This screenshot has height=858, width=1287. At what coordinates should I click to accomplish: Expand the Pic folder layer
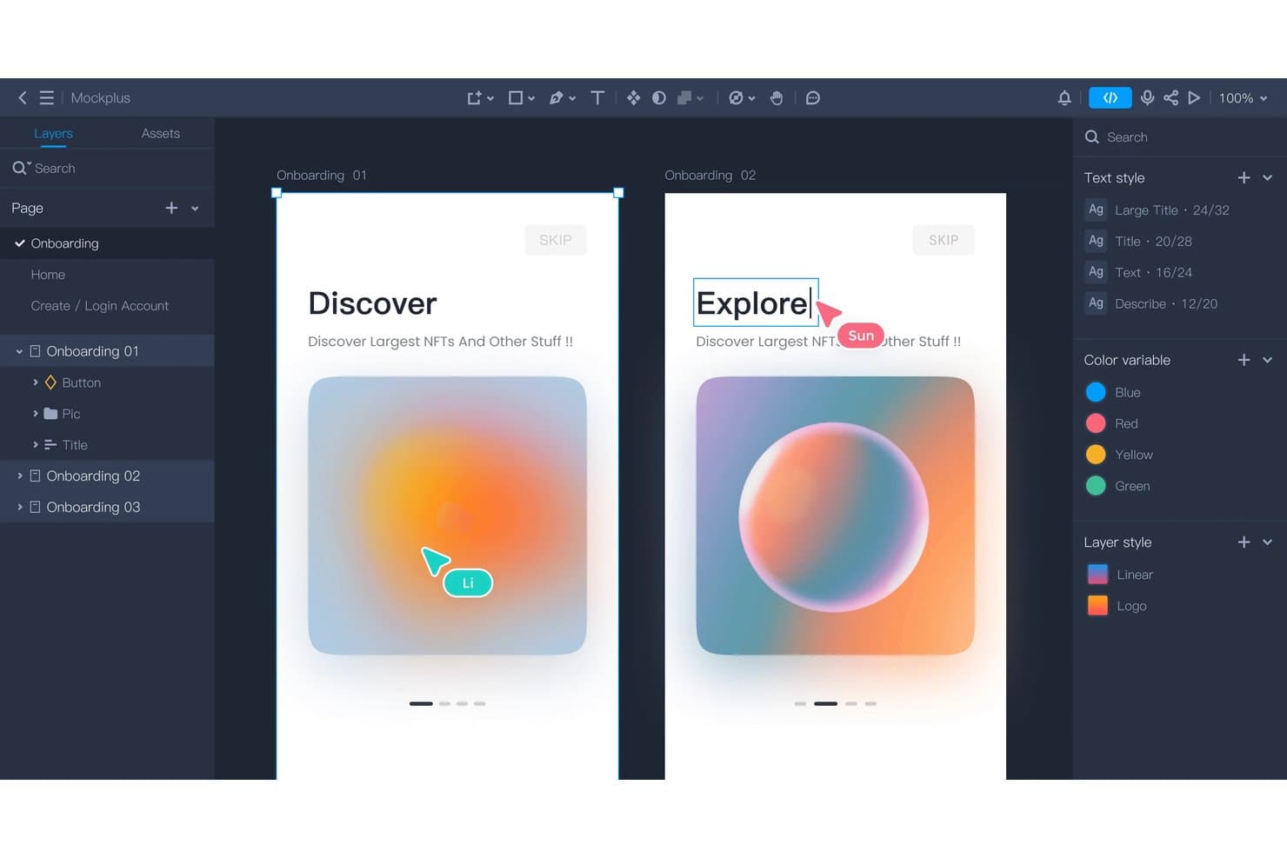pyautogui.click(x=35, y=414)
